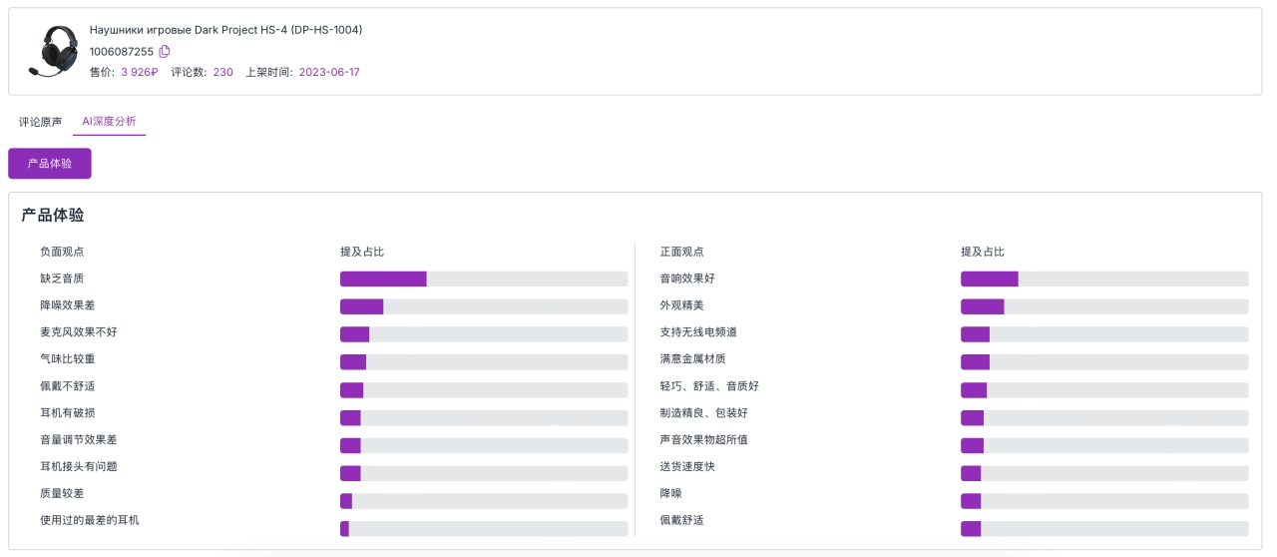
Task: Select the 支持无线电频道 positive viewpoint
Action: pyautogui.click(x=698, y=332)
